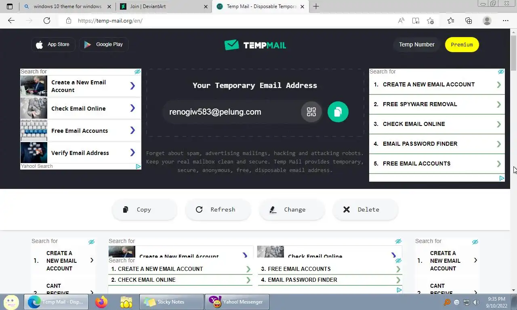This screenshot has width=517, height=310.
Task: Click chevron next to Free Spyware Removal
Action: pyautogui.click(x=499, y=104)
